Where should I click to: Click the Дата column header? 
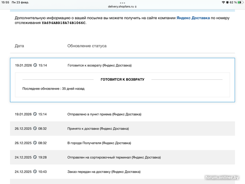tap(19, 46)
